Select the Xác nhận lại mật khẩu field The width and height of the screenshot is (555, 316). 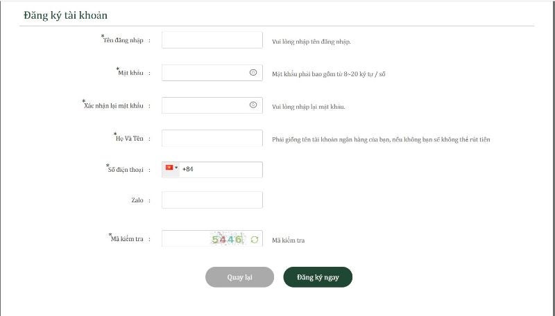pos(205,105)
